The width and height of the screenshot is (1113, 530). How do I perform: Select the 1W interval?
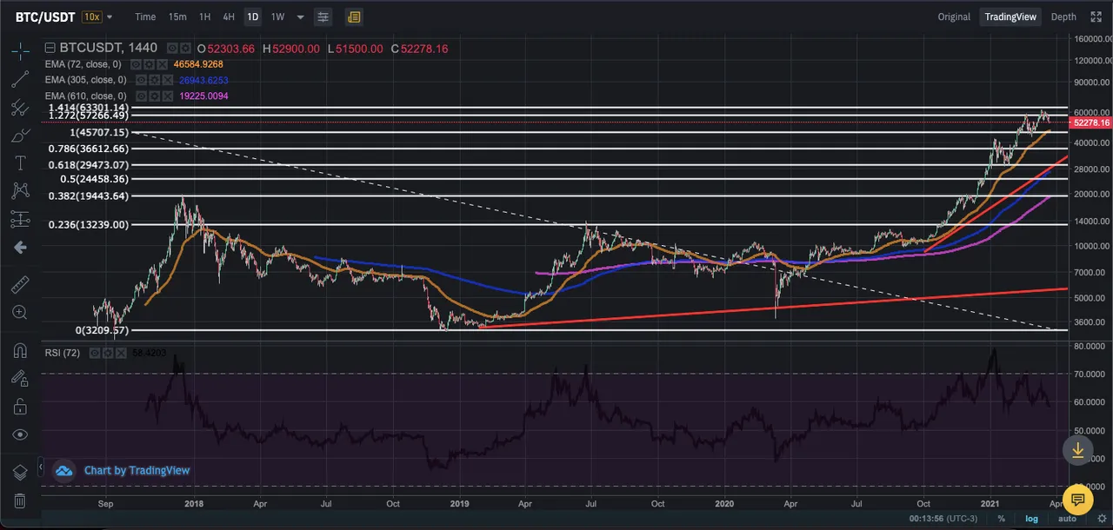click(277, 17)
